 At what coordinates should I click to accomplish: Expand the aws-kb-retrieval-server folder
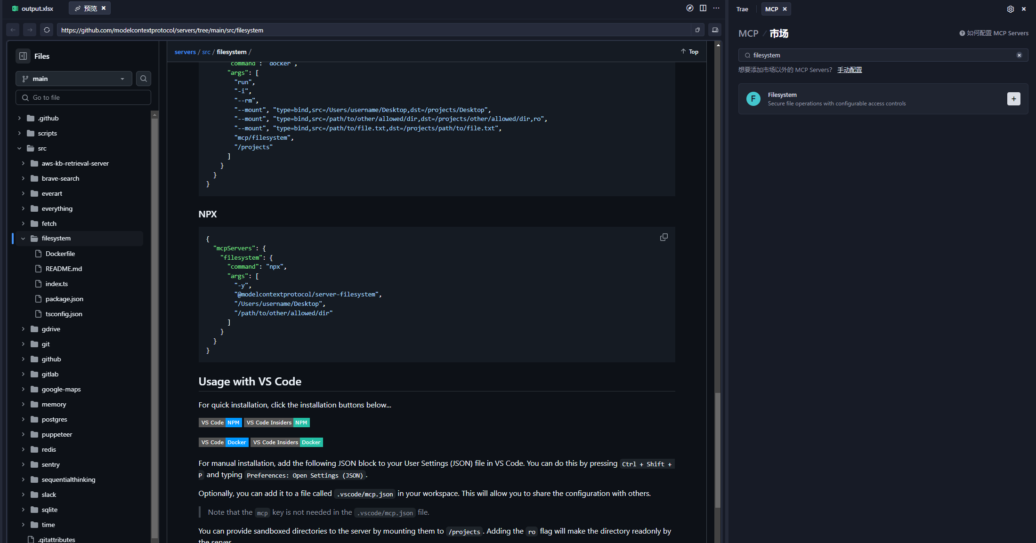pyautogui.click(x=23, y=163)
